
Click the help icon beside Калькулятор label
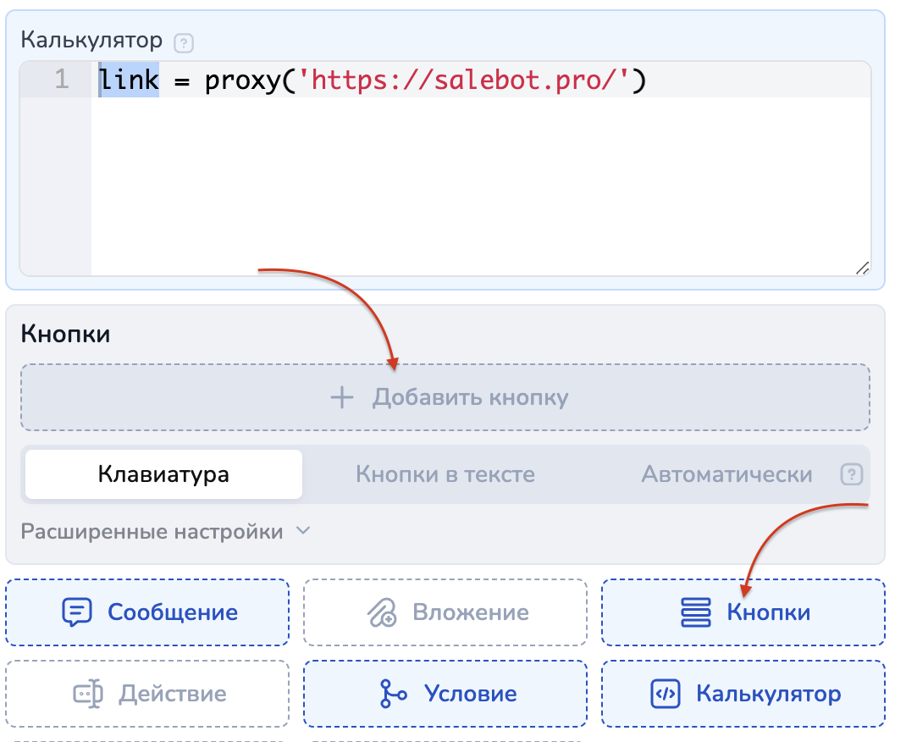(x=182, y=42)
